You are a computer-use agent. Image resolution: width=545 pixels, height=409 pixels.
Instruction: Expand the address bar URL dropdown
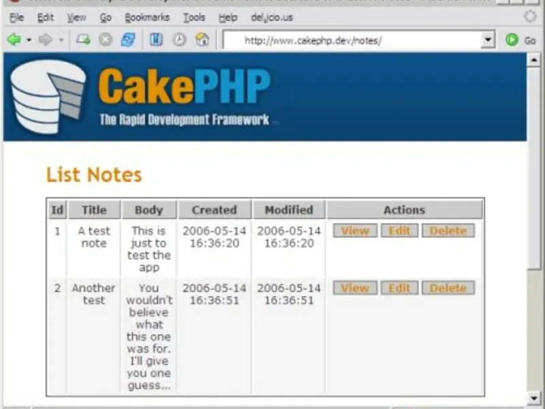[488, 40]
